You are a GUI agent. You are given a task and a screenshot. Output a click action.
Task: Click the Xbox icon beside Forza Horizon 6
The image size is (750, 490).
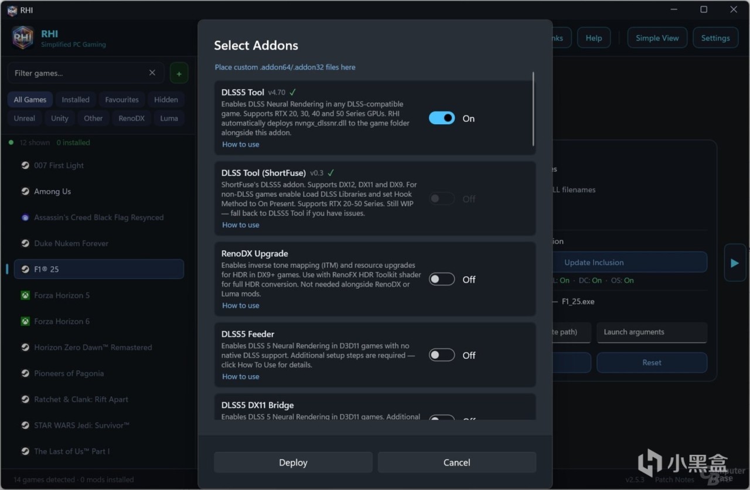pyautogui.click(x=25, y=321)
